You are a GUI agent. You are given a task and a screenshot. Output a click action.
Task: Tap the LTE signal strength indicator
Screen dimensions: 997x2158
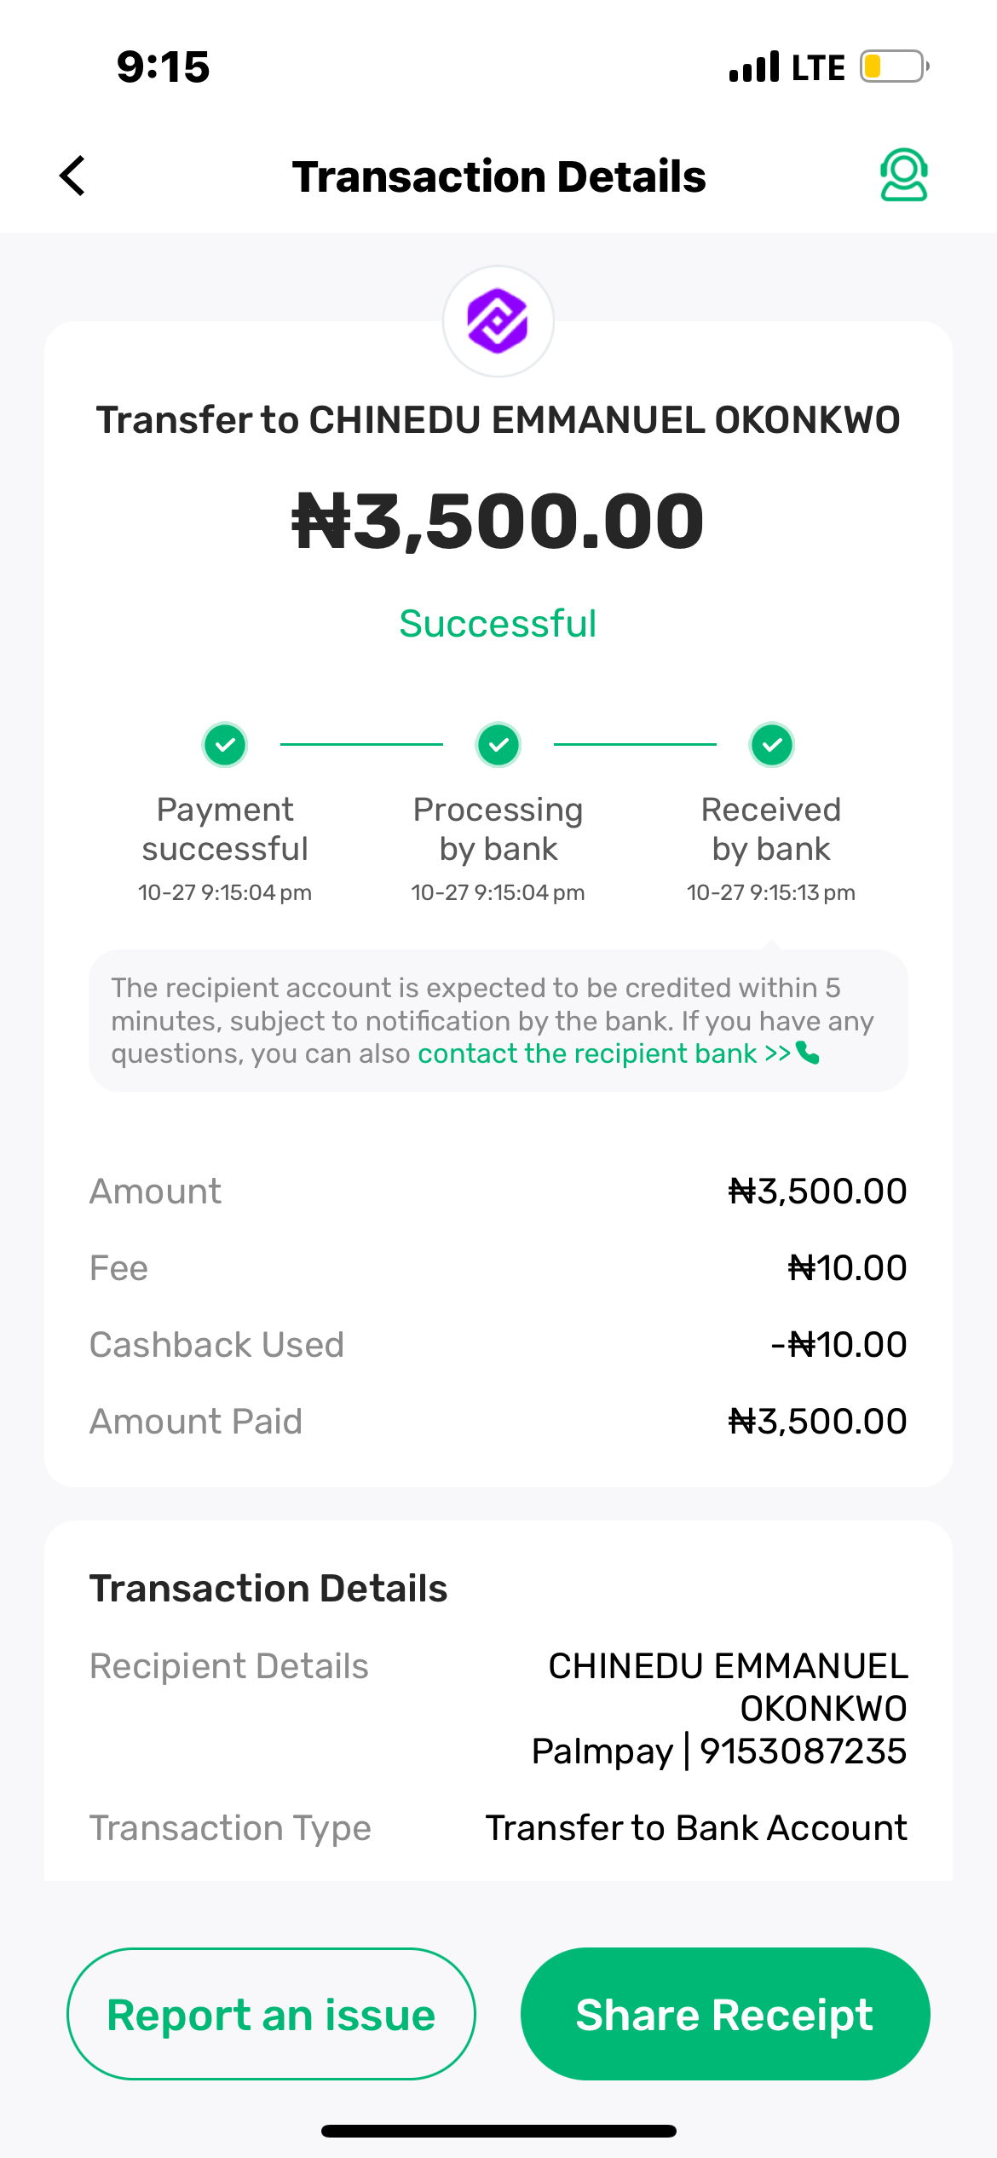tap(755, 66)
